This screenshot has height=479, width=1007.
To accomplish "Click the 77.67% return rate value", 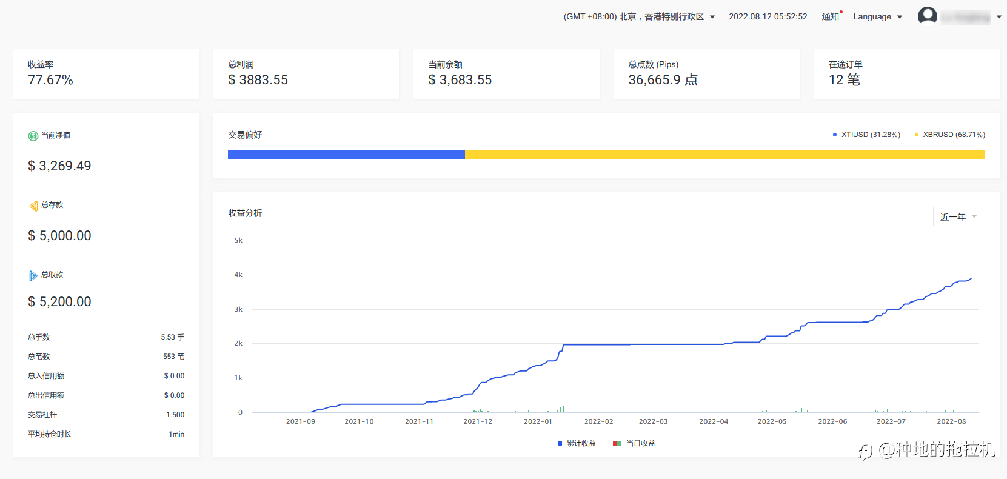I will pyautogui.click(x=50, y=80).
